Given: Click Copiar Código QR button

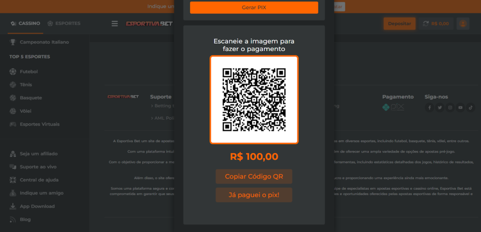Looking at the screenshot, I should (x=254, y=177).
